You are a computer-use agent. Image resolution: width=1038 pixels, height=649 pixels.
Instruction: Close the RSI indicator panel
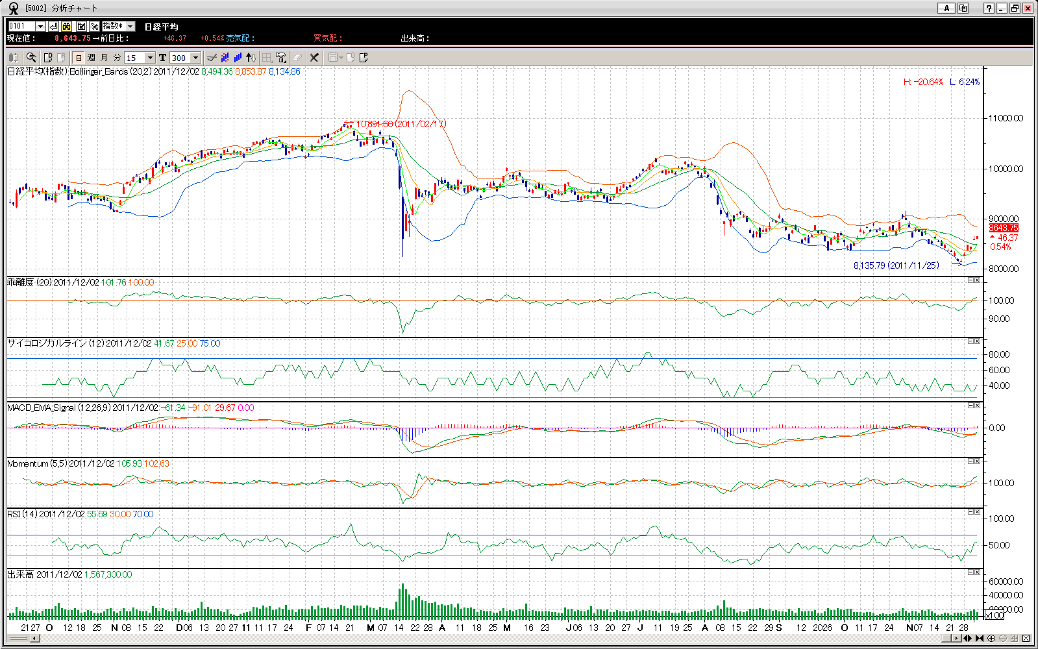[x=977, y=512]
